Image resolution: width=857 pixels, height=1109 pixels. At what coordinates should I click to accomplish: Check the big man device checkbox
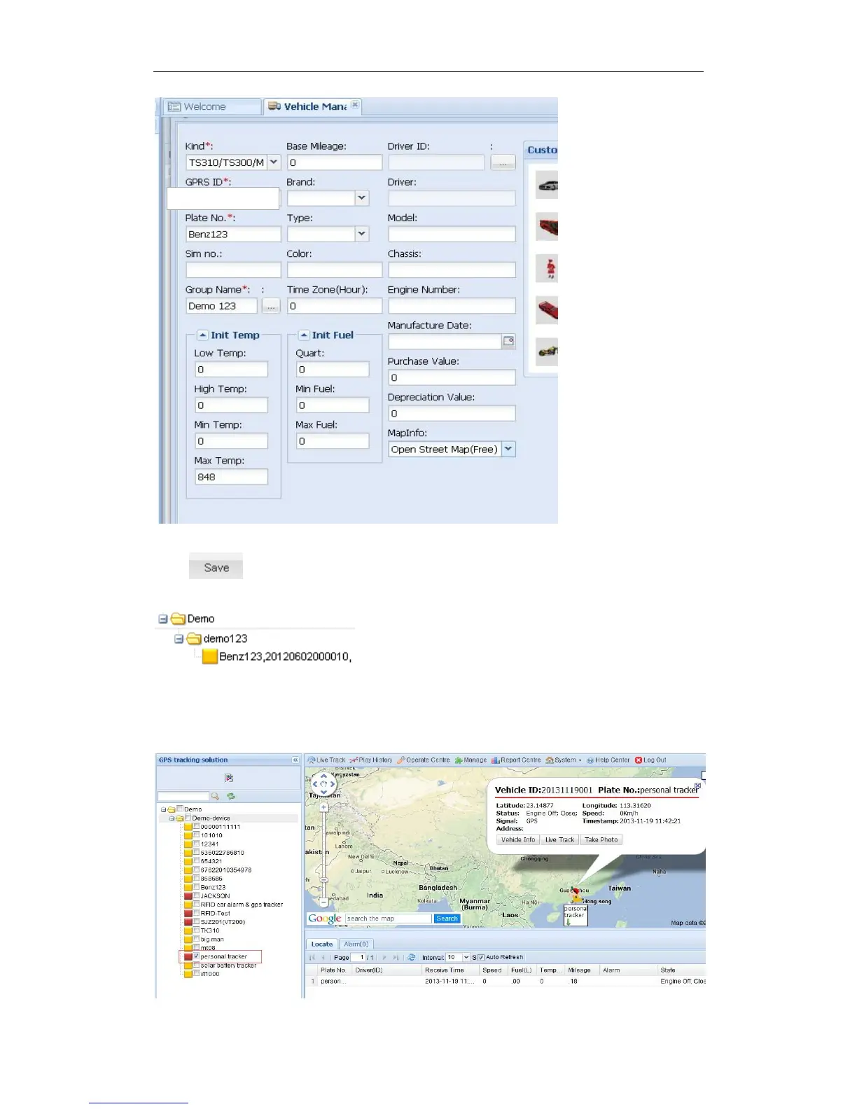197,940
